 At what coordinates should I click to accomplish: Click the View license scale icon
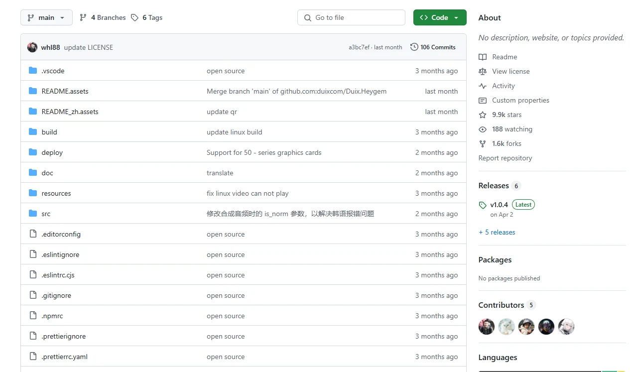[483, 71]
